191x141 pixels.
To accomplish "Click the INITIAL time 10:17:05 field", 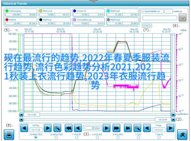I will tap(36, 130).
